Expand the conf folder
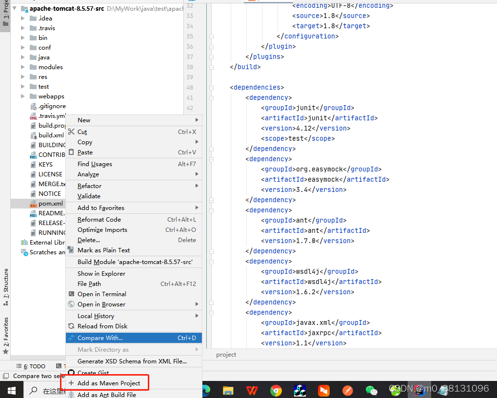 [x=23, y=47]
